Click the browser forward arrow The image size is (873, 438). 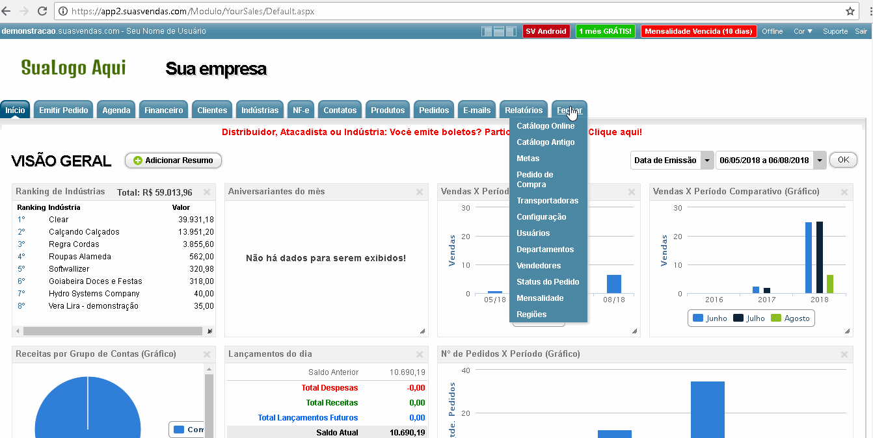point(25,11)
